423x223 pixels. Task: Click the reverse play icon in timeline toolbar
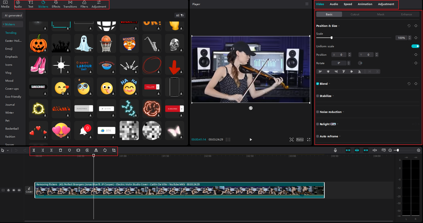click(87, 150)
